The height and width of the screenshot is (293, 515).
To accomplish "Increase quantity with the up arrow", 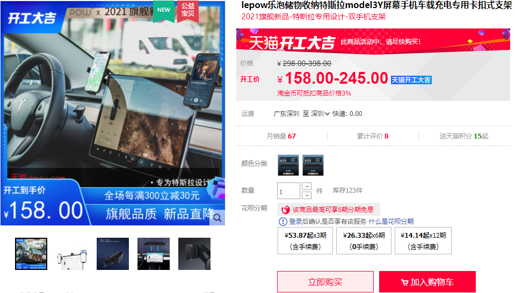I will (307, 187).
